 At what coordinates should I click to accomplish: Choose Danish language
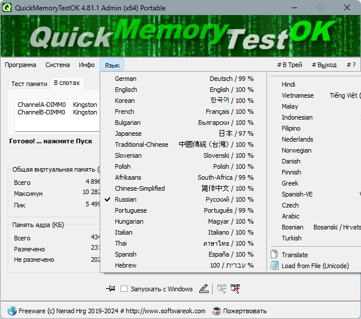[315, 161]
